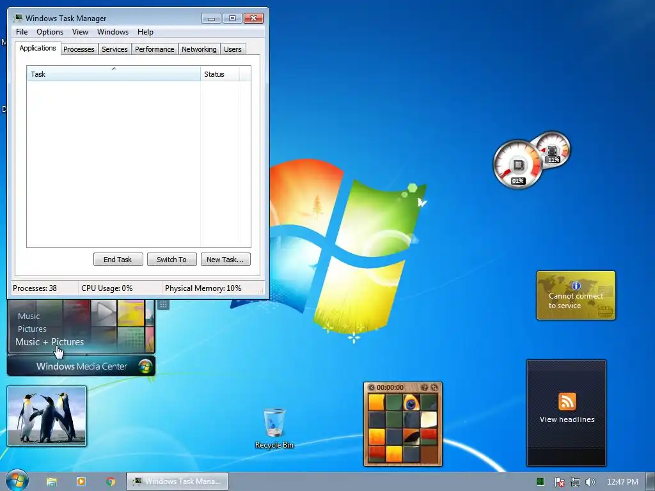This screenshot has height=491, width=655.
Task: Open the Help menu
Action: (145, 32)
